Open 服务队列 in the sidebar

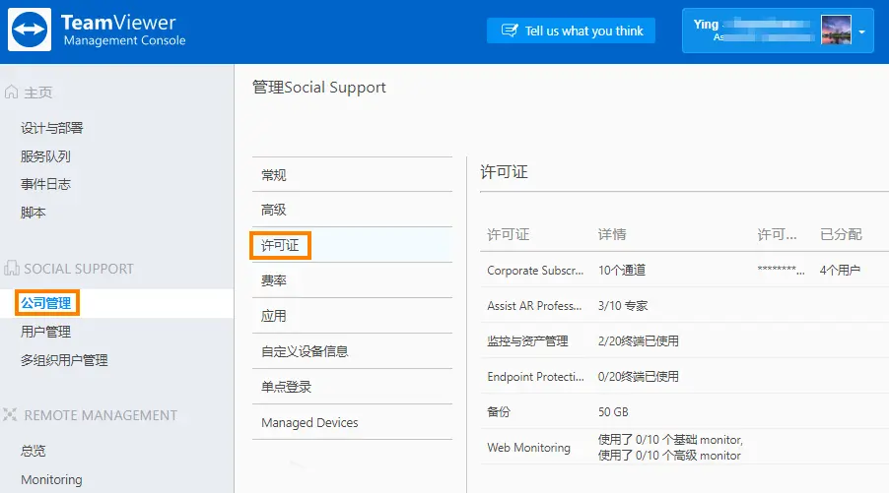pos(45,156)
